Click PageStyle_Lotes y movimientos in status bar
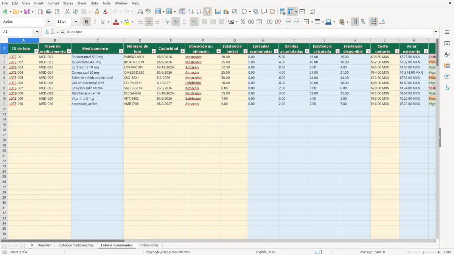454x255 pixels. [x=168, y=252]
